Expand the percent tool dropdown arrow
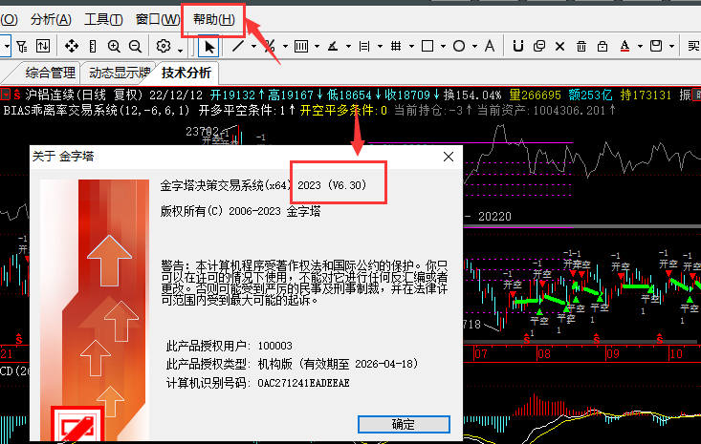 [285, 47]
